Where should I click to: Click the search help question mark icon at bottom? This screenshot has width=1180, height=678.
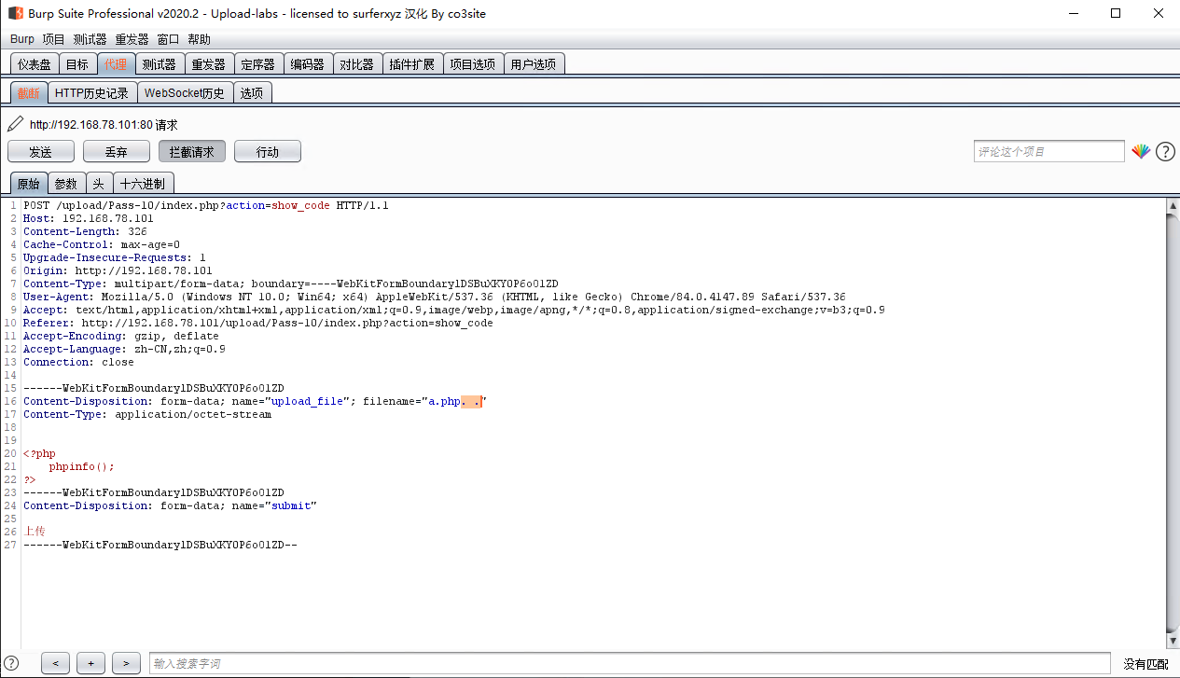(x=11, y=663)
